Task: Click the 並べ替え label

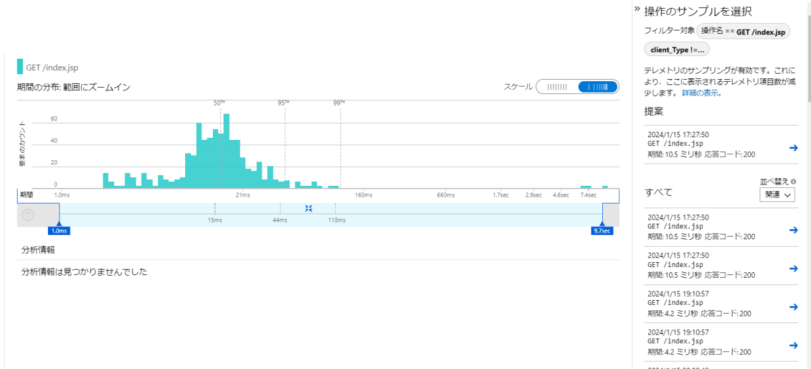Action: pos(774,182)
